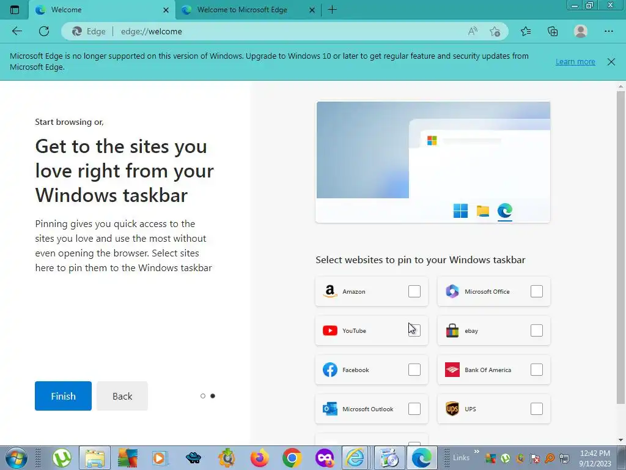Image resolution: width=626 pixels, height=470 pixels.
Task: Select the second page indicator dot
Action: click(213, 396)
